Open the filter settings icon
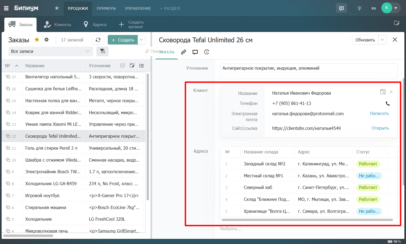This screenshot has height=244, width=406. [x=102, y=51]
